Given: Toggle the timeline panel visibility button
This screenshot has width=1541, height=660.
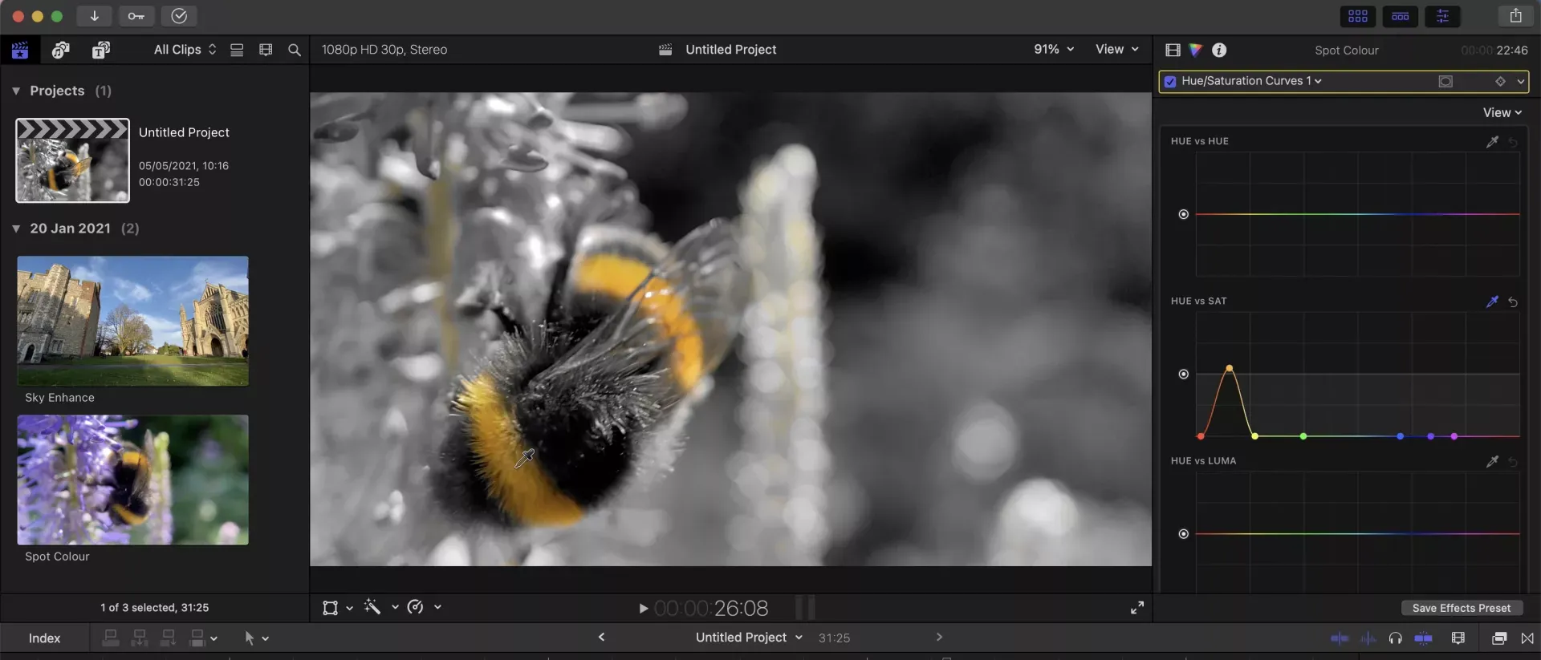Looking at the screenshot, I should point(1401,16).
